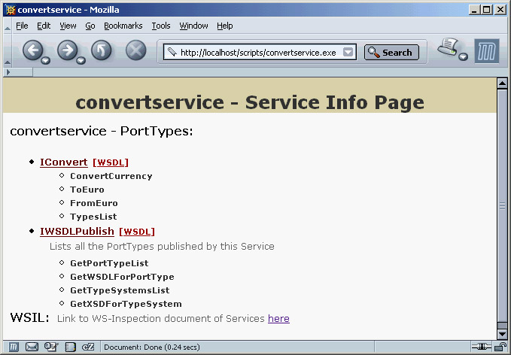Open the Back button history dropdown
Screen dimensions: 511x355
[46, 60]
